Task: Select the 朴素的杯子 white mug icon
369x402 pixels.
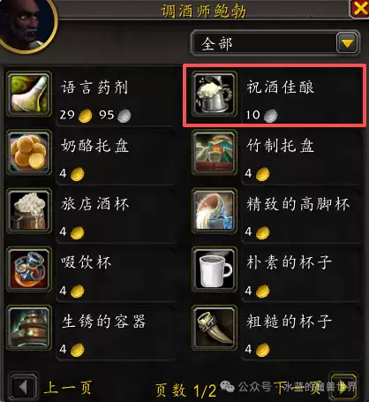Action: (x=215, y=269)
